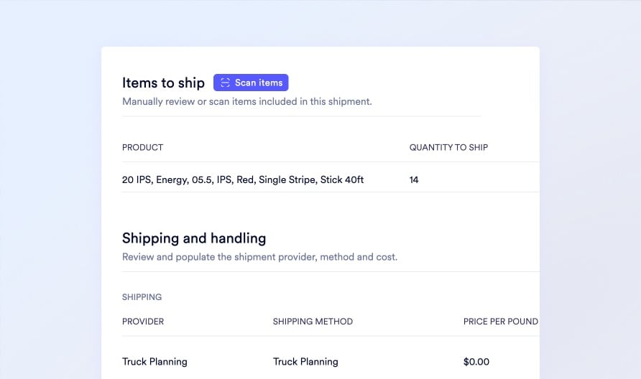
Task: Select the 20 IPS Energy product row
Action: tap(243, 179)
